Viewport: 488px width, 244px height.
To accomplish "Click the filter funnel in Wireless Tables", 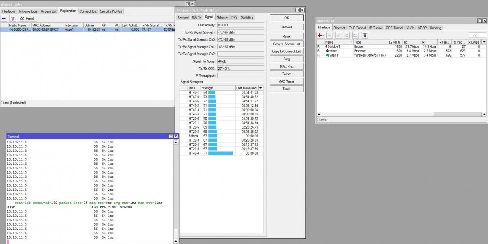I will [x=13, y=18].
